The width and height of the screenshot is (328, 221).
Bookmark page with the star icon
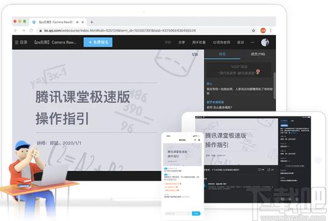tap(253, 31)
